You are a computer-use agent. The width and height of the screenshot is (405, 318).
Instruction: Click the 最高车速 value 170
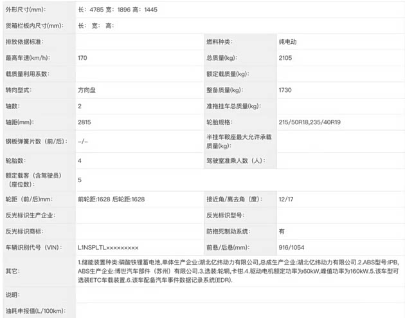[82, 58]
